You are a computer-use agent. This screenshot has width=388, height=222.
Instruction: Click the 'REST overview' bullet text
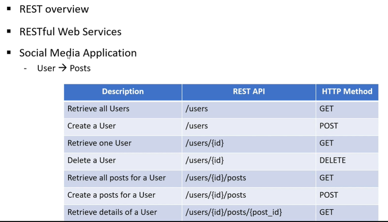(x=54, y=9)
